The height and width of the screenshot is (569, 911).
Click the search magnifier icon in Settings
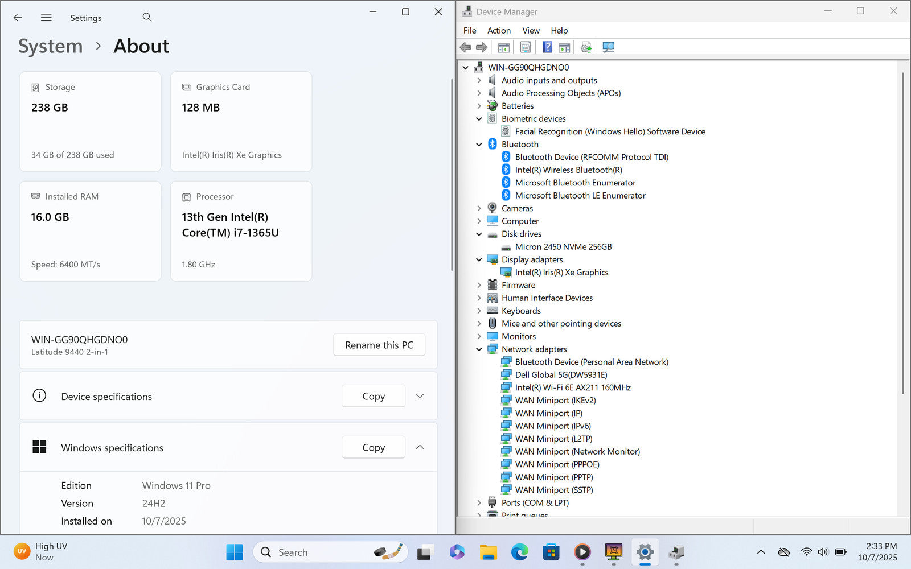click(x=147, y=18)
